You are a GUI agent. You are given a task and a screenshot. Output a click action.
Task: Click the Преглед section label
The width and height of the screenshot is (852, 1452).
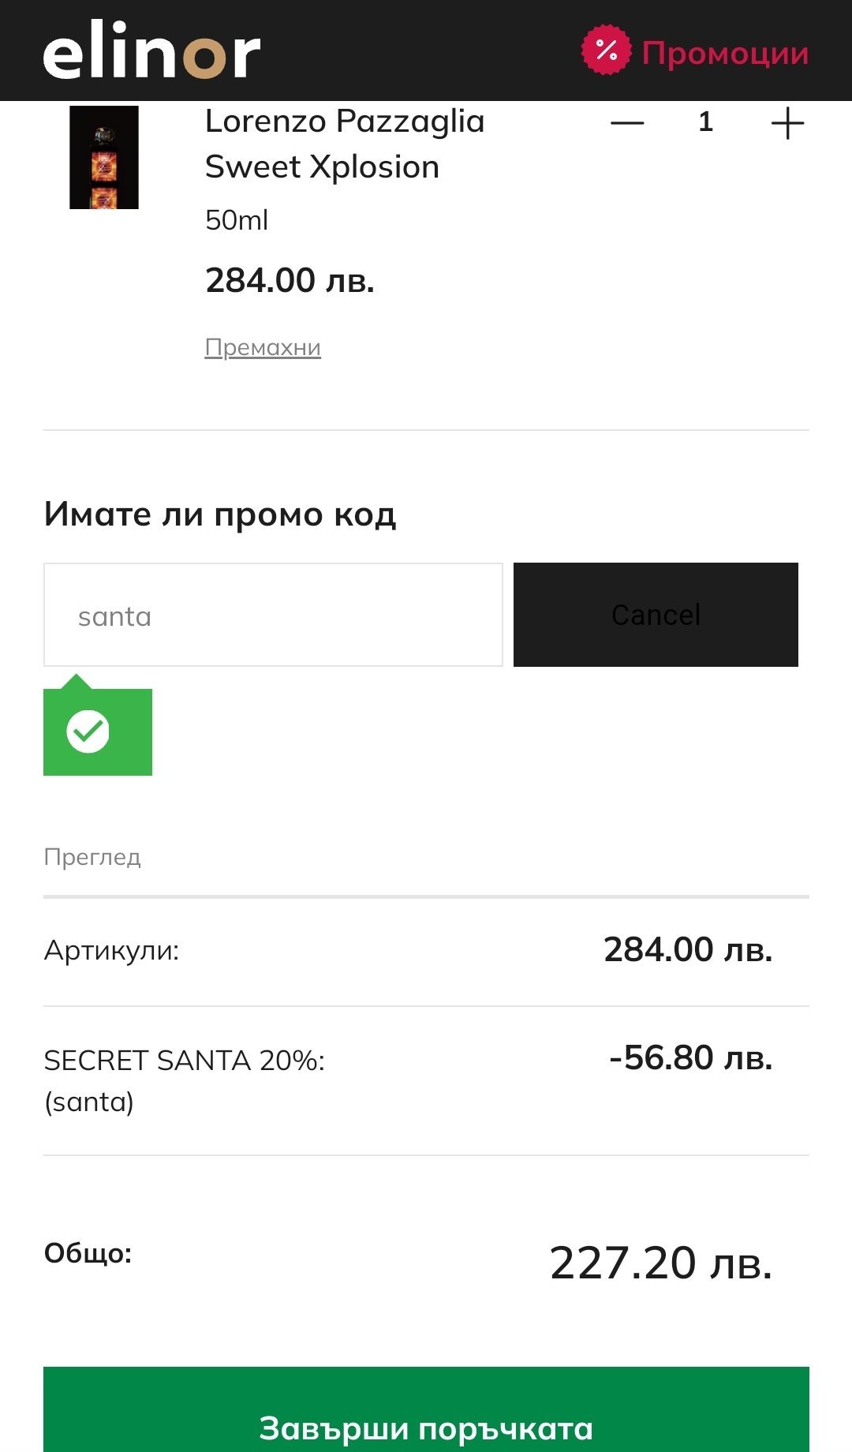(x=92, y=857)
